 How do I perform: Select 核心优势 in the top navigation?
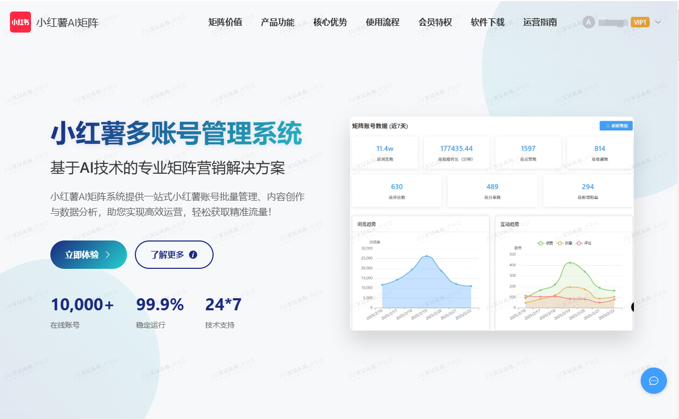330,22
